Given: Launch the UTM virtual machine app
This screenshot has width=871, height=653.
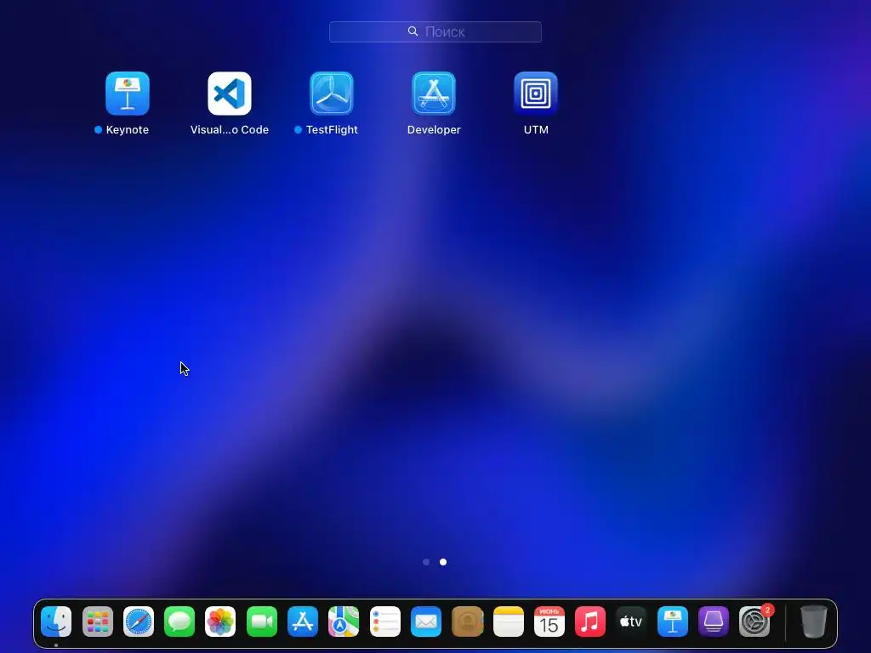Looking at the screenshot, I should (536, 94).
